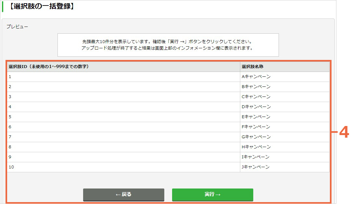The image size is (351, 206).
Task: Click the green 実行→ button
Action: (x=212, y=194)
